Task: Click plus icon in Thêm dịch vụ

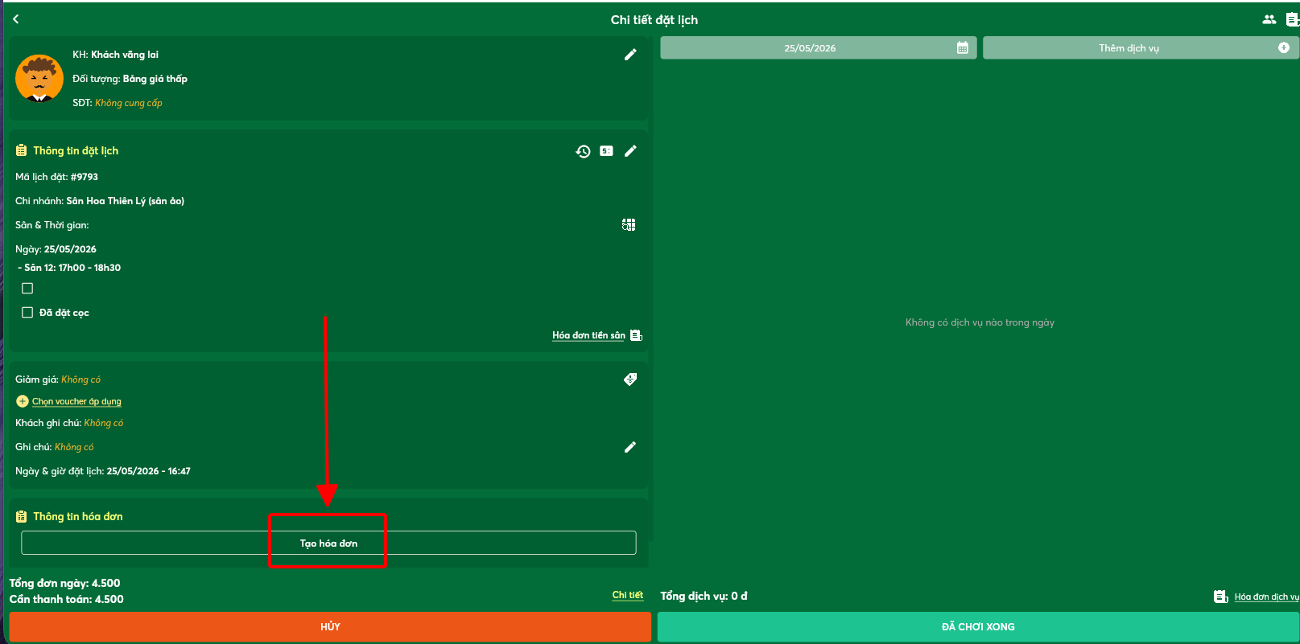Action: click(x=1284, y=47)
